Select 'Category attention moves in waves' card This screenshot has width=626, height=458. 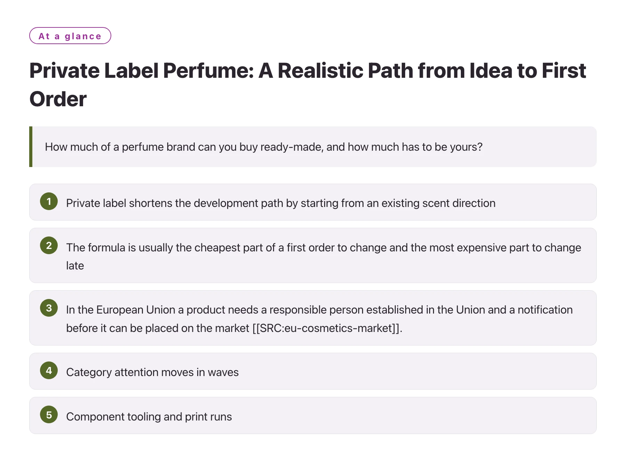[x=313, y=371]
